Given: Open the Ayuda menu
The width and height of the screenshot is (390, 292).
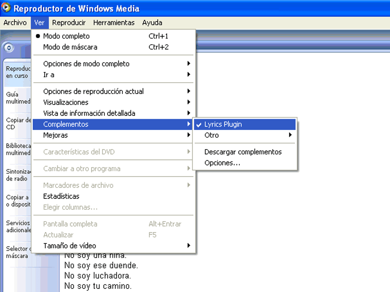Looking at the screenshot, I should [x=152, y=23].
